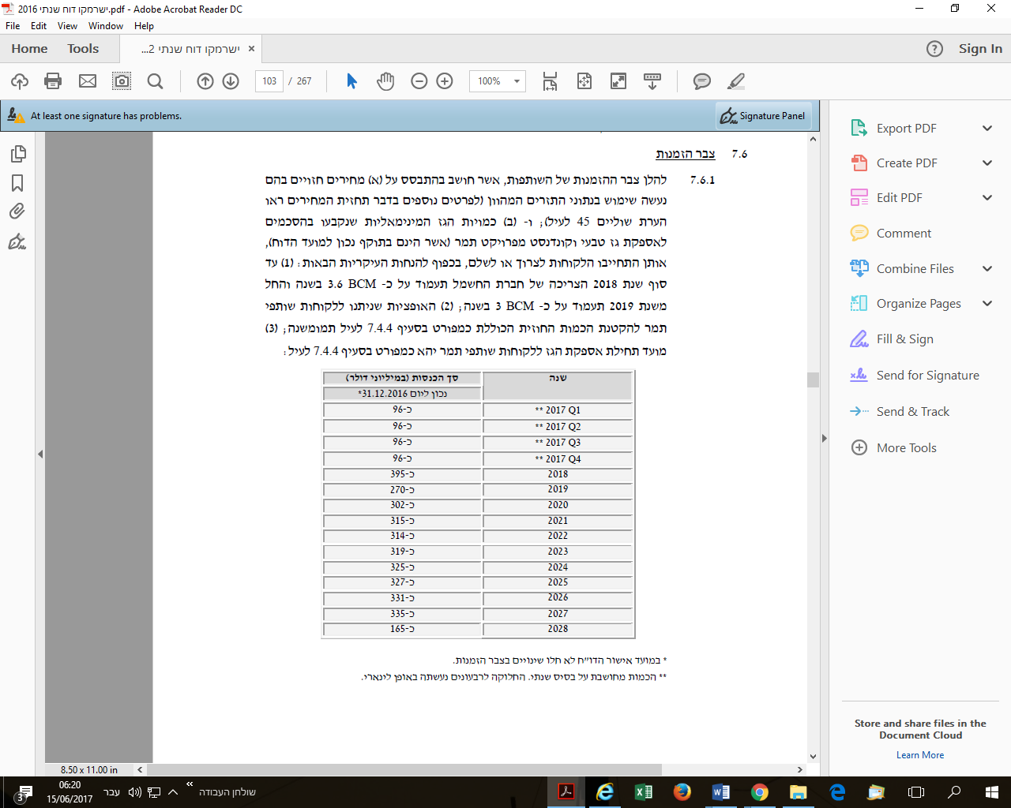
Task: Click the vertical scrollbar thumb
Action: [813, 380]
